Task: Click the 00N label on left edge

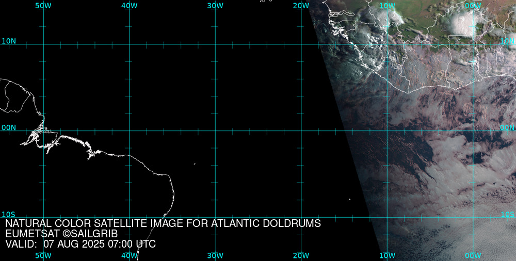Action: coord(9,128)
